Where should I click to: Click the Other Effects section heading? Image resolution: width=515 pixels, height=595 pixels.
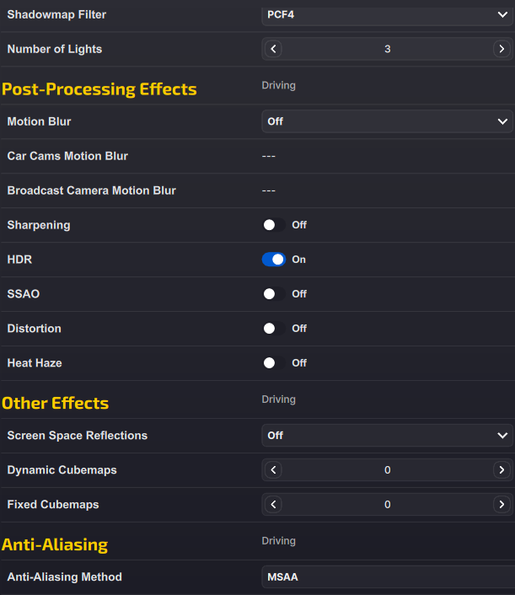(56, 403)
